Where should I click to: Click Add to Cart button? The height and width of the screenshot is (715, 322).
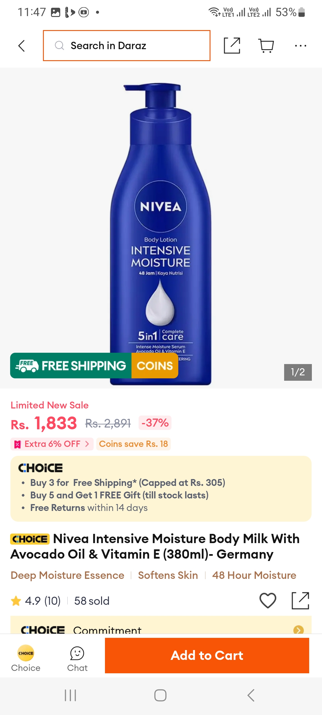(x=207, y=655)
